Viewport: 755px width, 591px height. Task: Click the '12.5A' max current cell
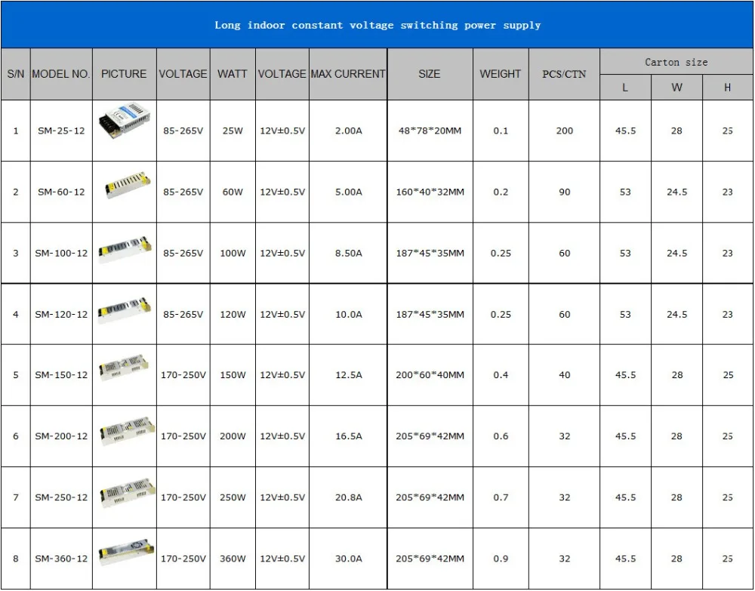click(348, 375)
